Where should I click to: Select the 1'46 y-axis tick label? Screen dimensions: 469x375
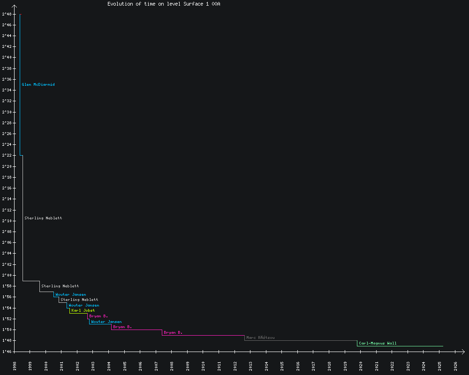[7, 352]
